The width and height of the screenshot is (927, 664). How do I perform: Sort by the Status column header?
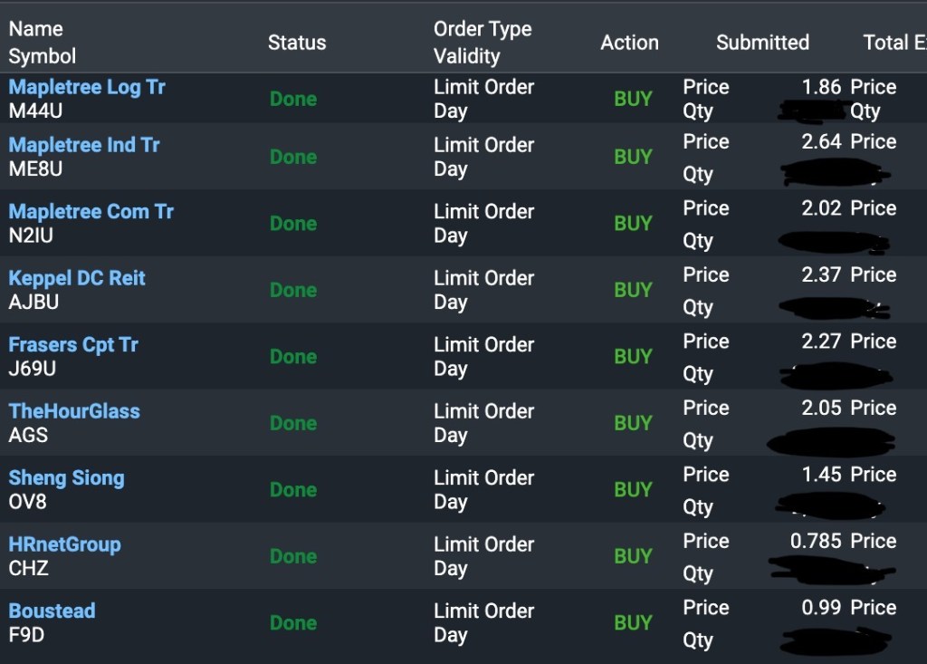[x=297, y=43]
